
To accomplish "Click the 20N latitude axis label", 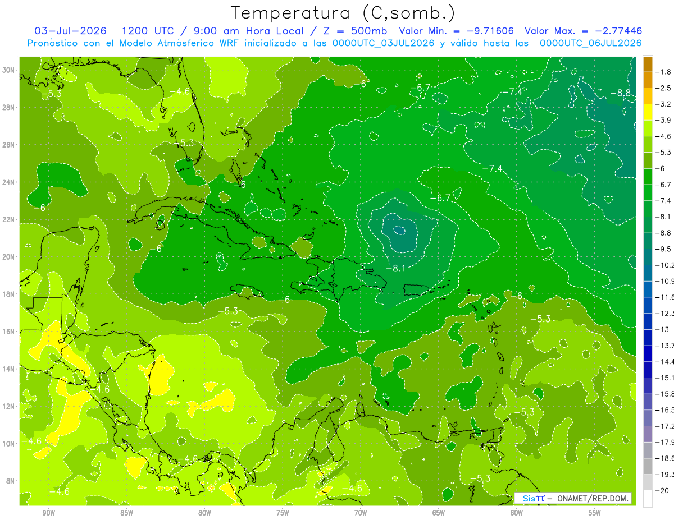I will pyautogui.click(x=10, y=257).
